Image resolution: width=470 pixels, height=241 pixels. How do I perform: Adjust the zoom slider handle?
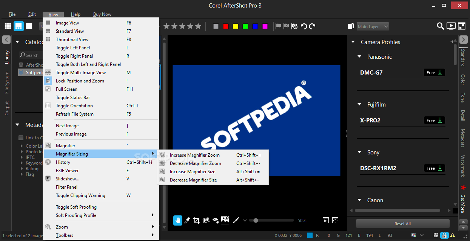coord(256,220)
